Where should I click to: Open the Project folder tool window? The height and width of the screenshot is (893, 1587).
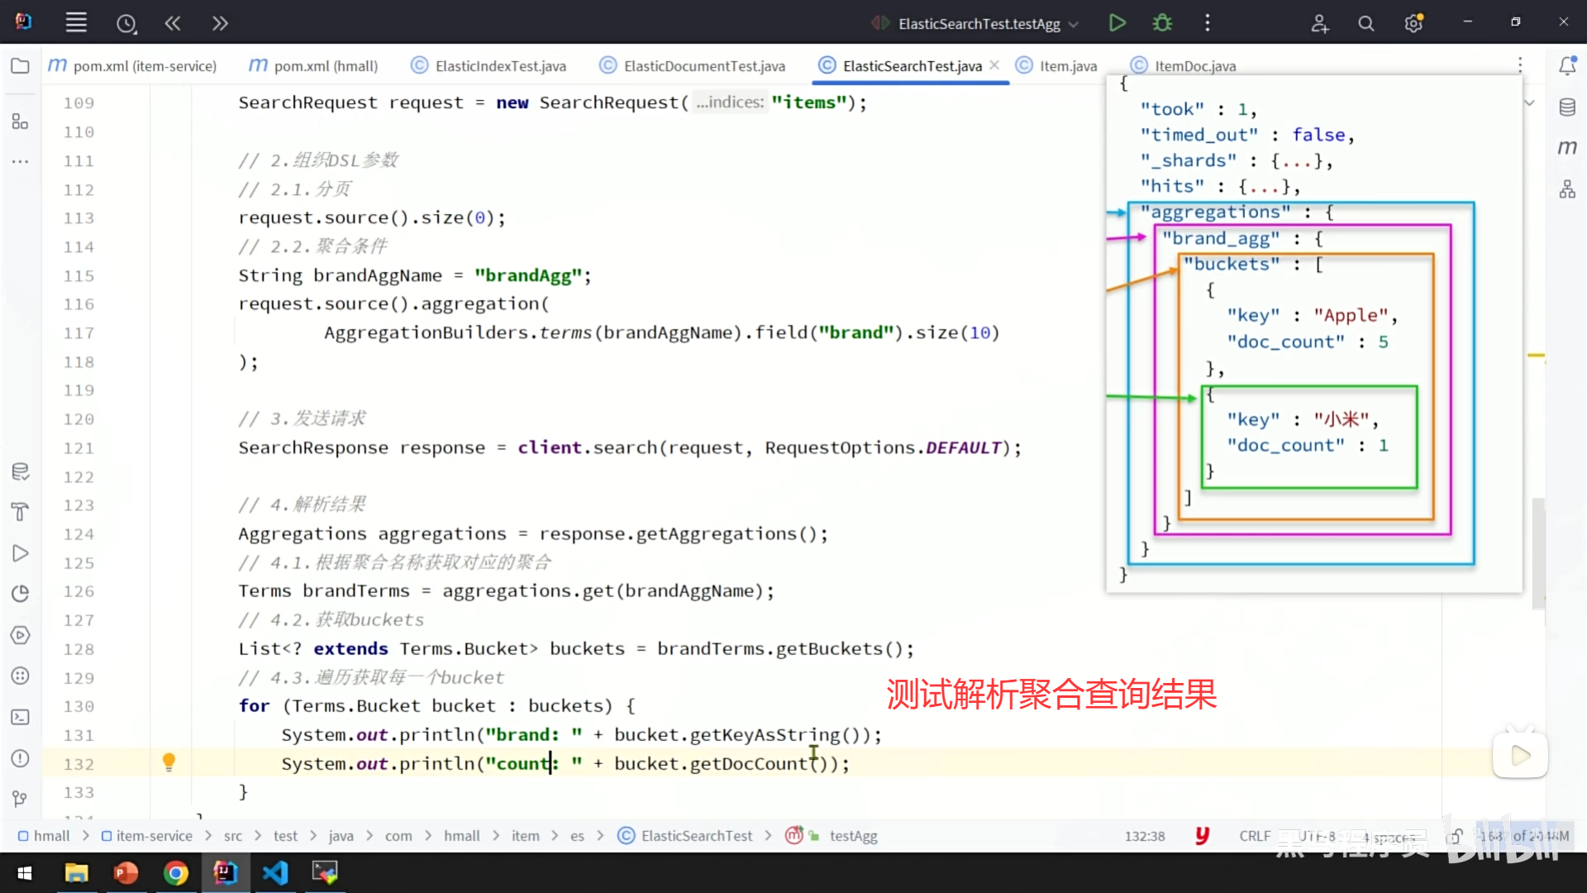coord(20,66)
